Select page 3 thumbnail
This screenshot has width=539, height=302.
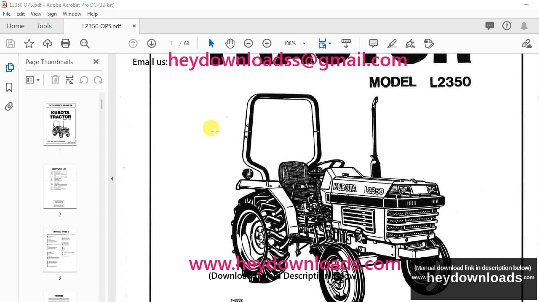point(60,250)
